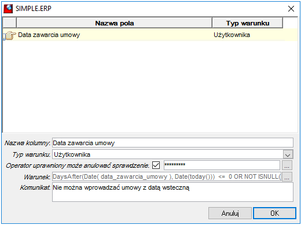Click the Warunek expression field
Image resolution: width=301 pixels, height=225 pixels.
click(x=167, y=176)
